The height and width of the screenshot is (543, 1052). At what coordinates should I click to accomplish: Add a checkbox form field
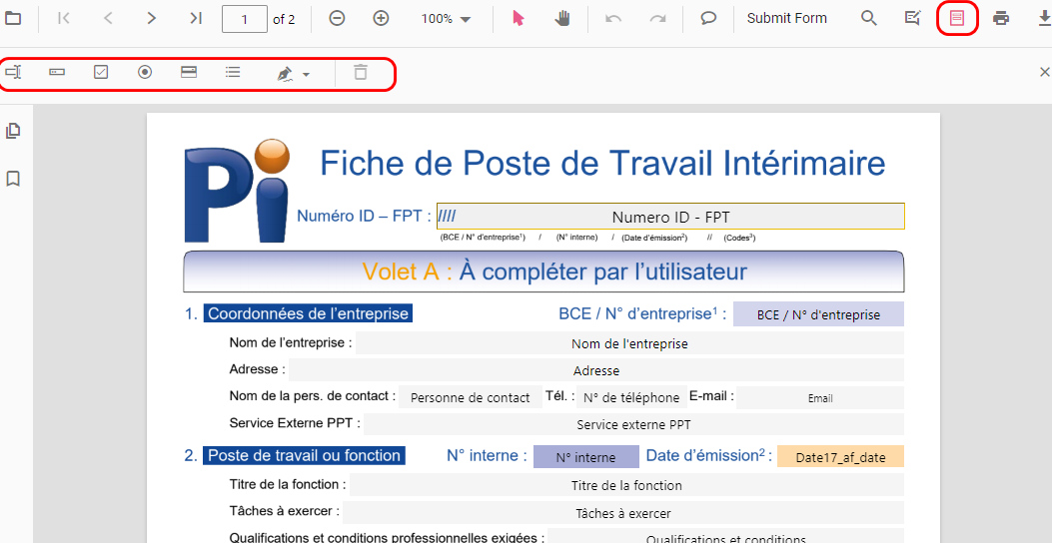[101, 72]
